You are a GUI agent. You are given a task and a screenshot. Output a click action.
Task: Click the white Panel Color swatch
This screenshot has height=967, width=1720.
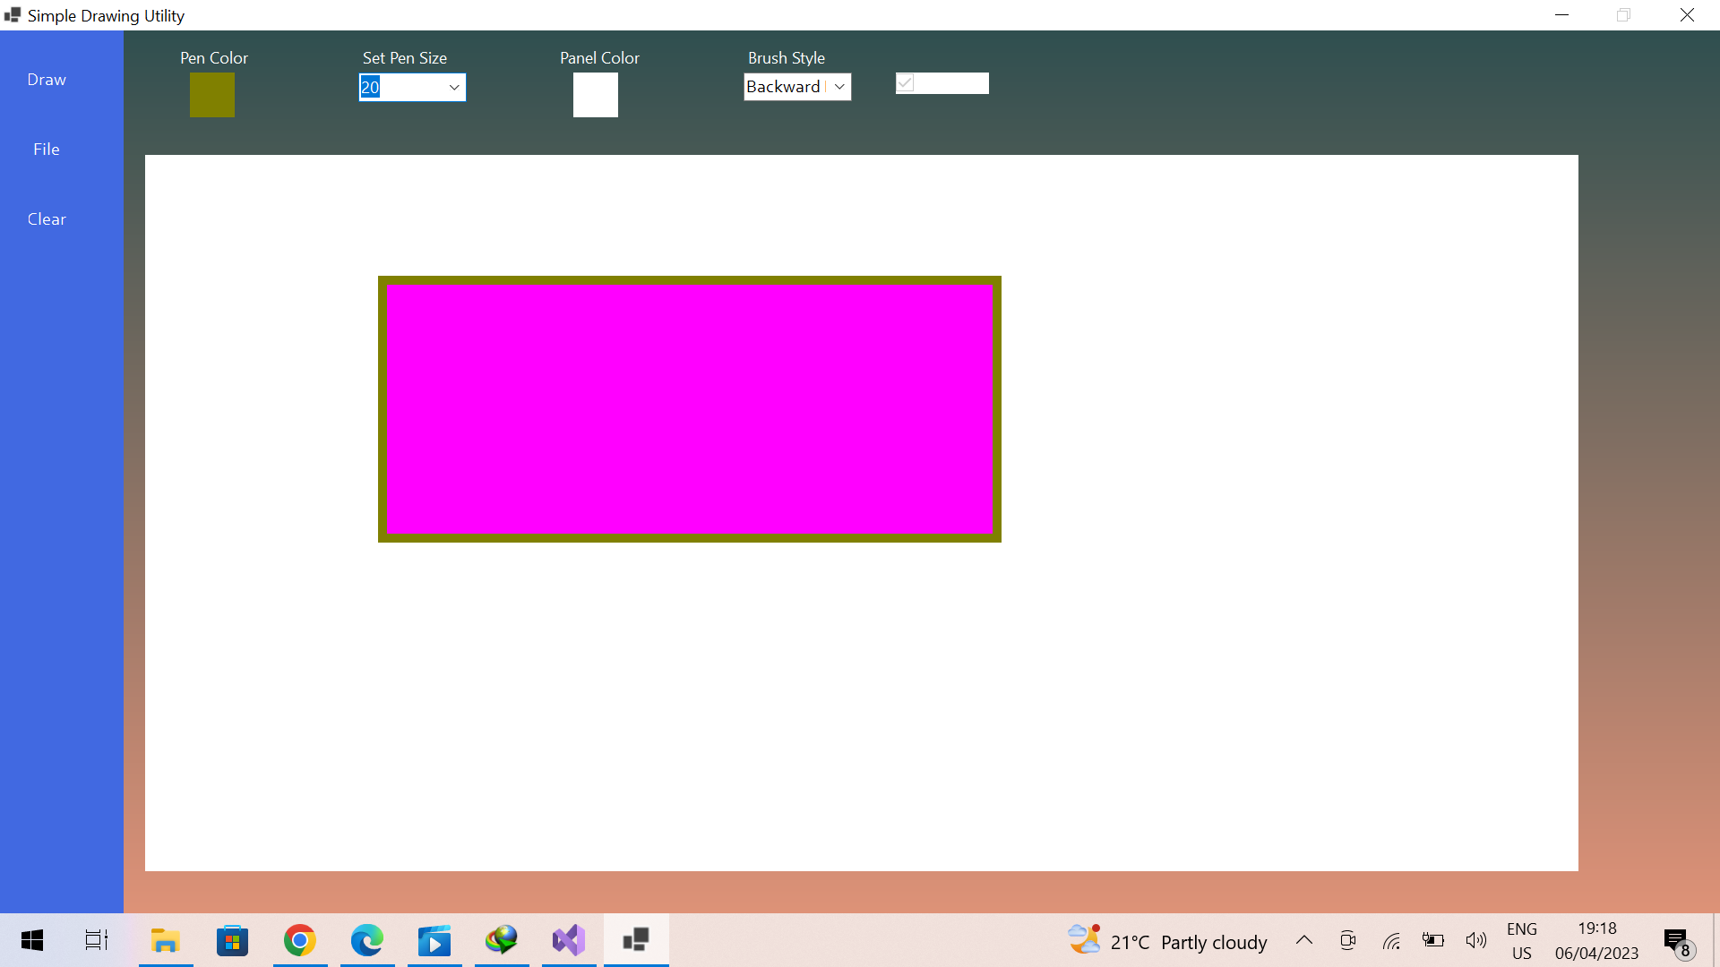point(595,95)
